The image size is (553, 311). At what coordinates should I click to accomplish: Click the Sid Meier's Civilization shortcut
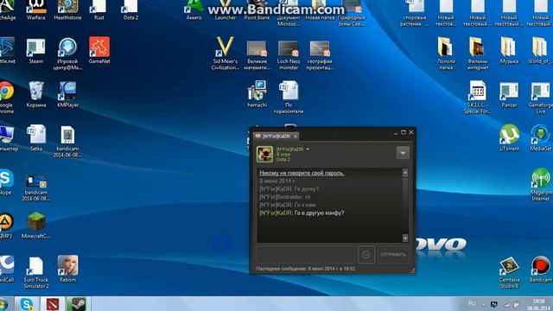point(226,54)
